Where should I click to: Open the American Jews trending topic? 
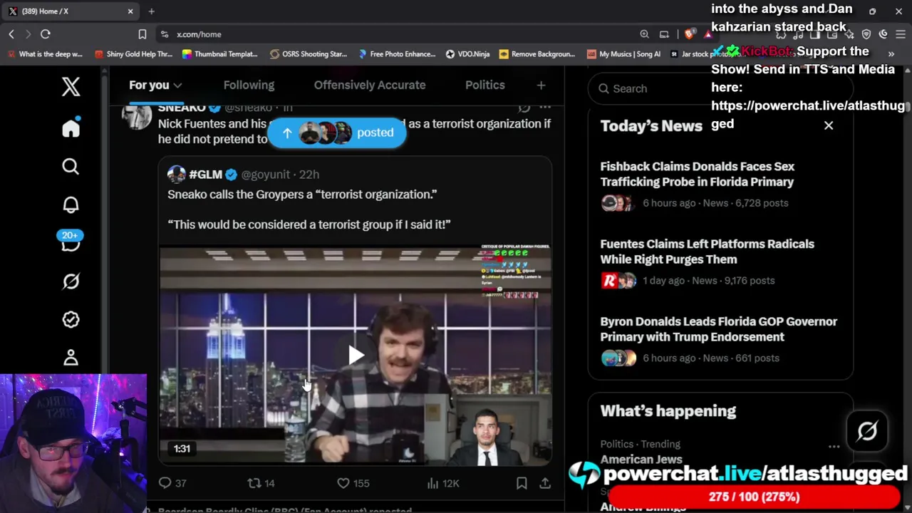click(x=641, y=460)
